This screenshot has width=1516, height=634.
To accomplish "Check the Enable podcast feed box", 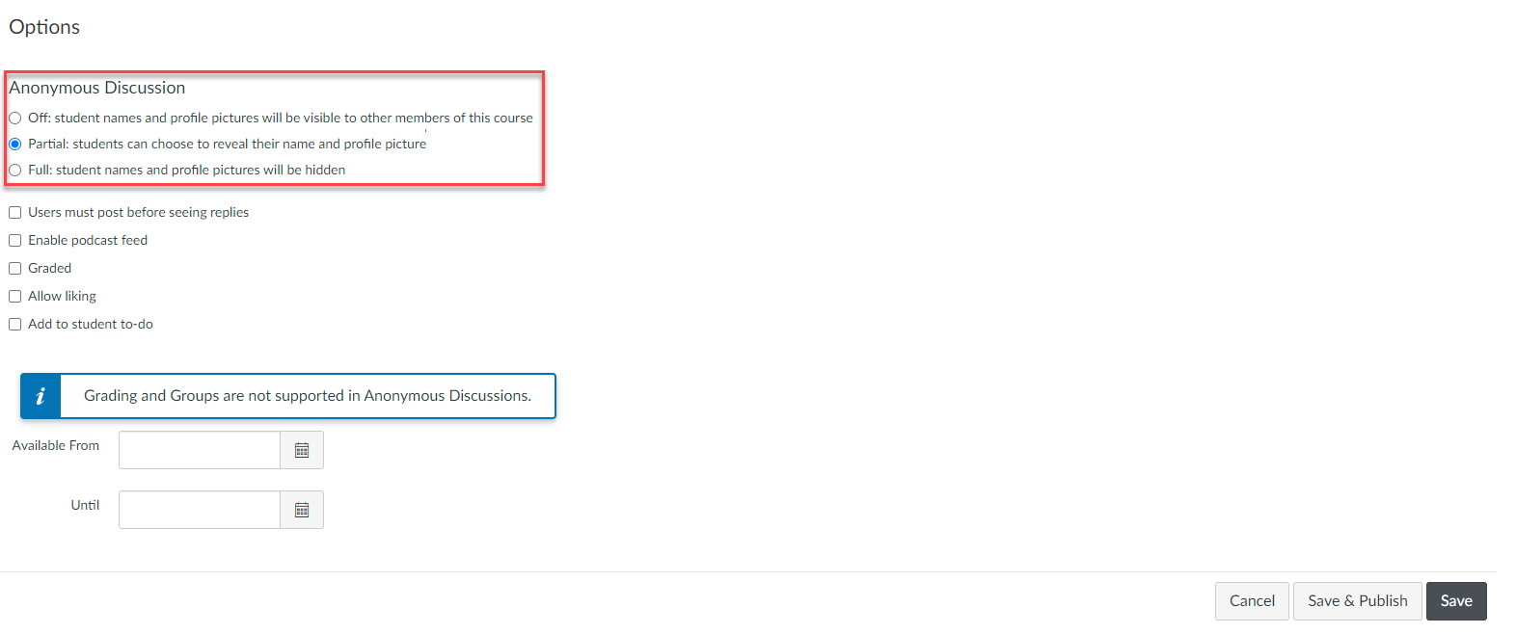I will tap(15, 241).
